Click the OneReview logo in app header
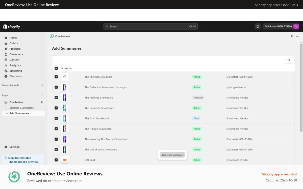 52,36
